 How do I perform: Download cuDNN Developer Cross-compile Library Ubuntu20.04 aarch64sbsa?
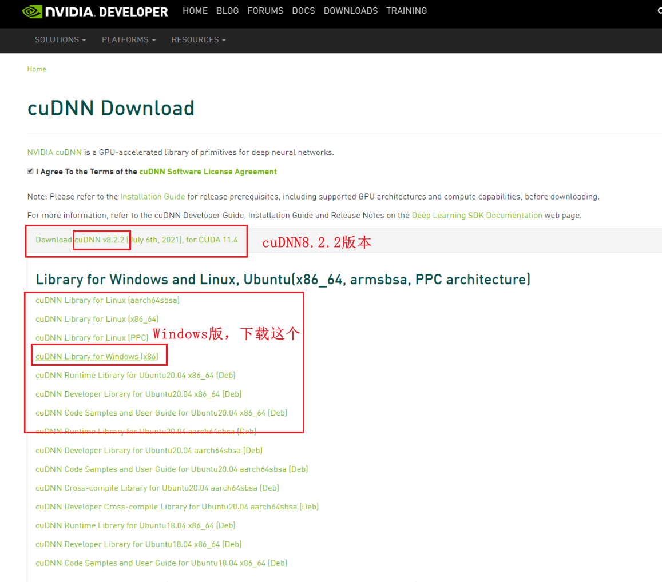click(x=177, y=507)
